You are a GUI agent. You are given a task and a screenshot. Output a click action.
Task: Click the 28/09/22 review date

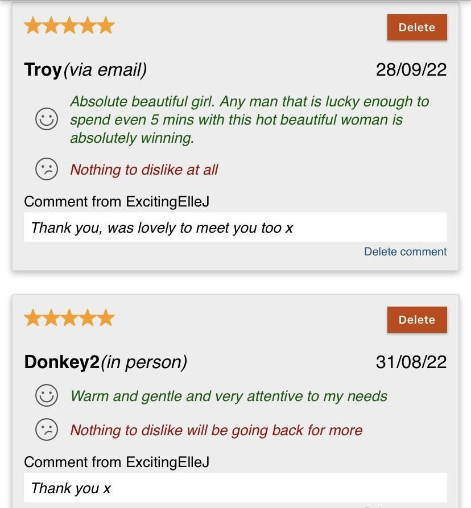point(411,69)
